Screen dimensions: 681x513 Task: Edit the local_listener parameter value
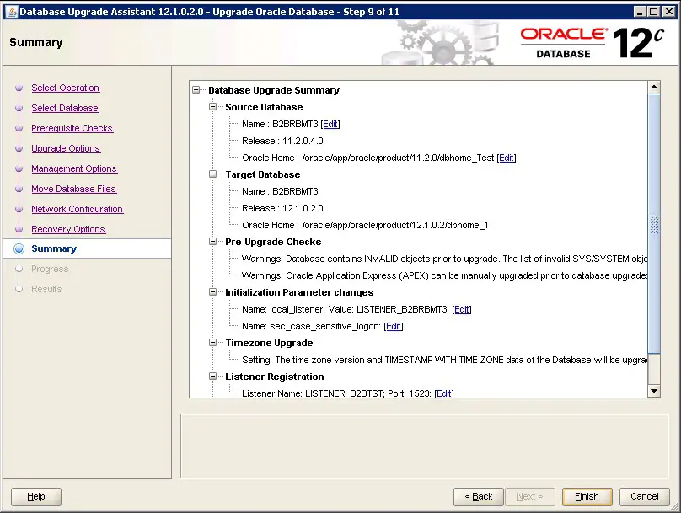pos(462,309)
